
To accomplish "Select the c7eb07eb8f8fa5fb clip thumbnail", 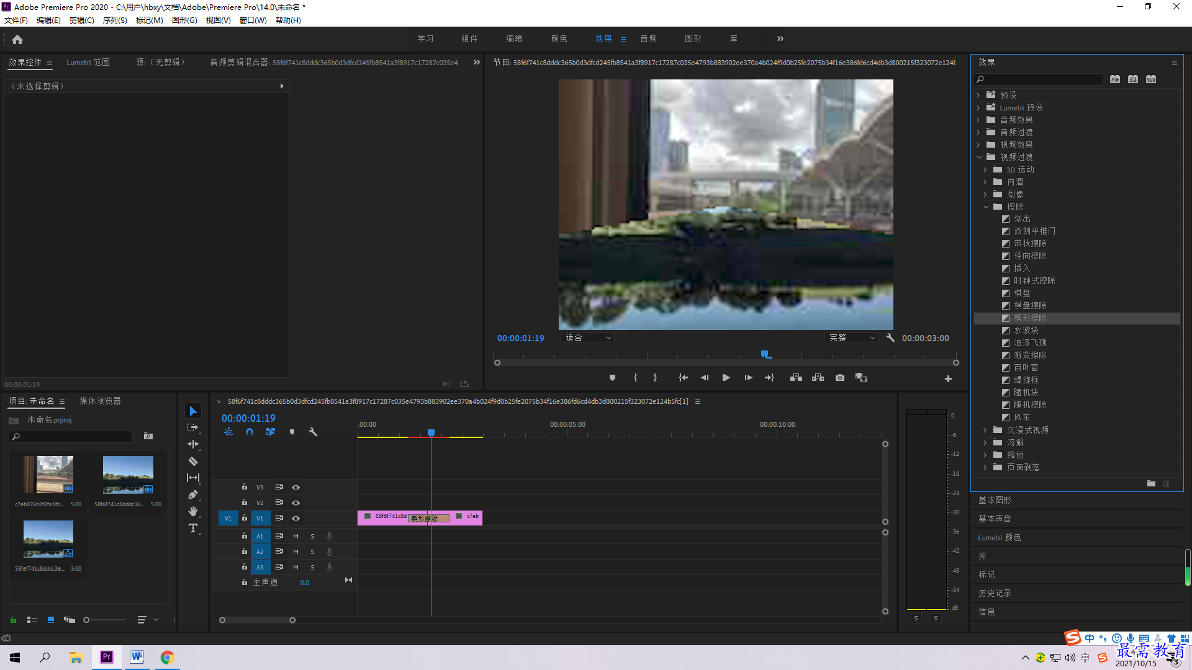I will click(x=48, y=475).
